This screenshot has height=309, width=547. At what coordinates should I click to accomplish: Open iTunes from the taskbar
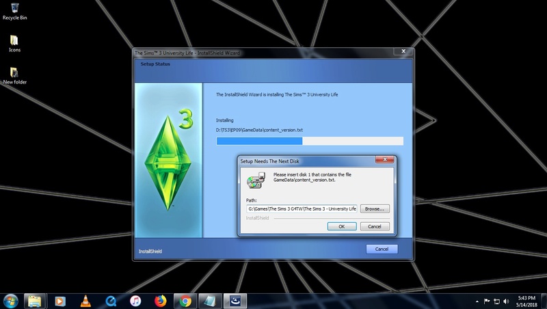click(135, 301)
